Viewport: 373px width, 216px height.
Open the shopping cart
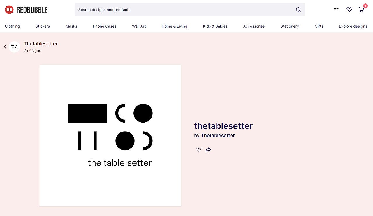[x=362, y=9]
